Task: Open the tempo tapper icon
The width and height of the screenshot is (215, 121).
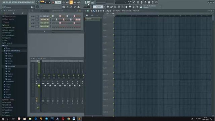Action: 134,7
